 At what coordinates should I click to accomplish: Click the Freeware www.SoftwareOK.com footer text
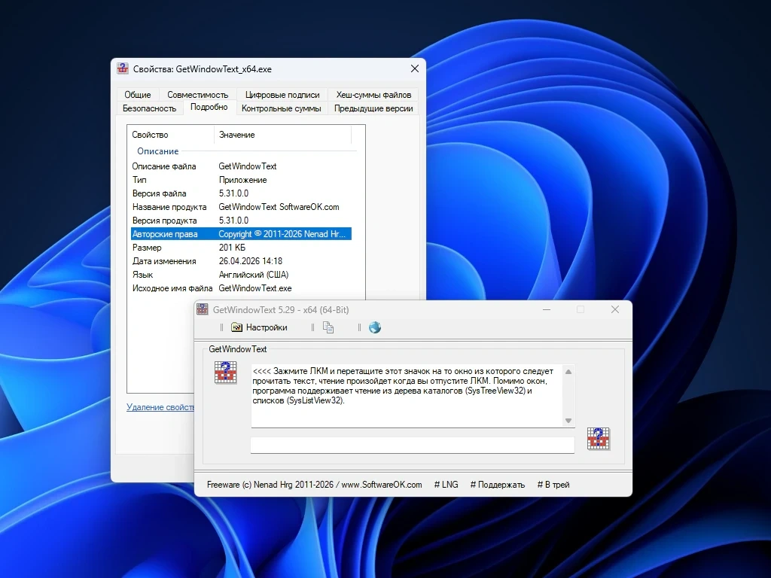(314, 485)
